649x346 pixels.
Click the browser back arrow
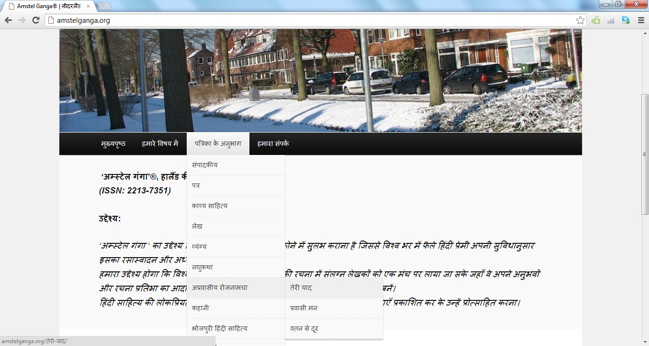8,20
